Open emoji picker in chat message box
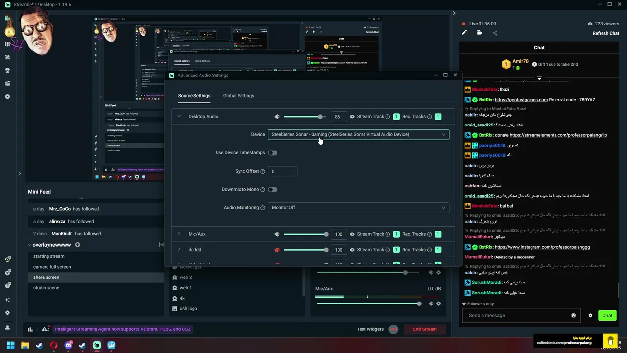The height and width of the screenshot is (353, 627). [574, 315]
